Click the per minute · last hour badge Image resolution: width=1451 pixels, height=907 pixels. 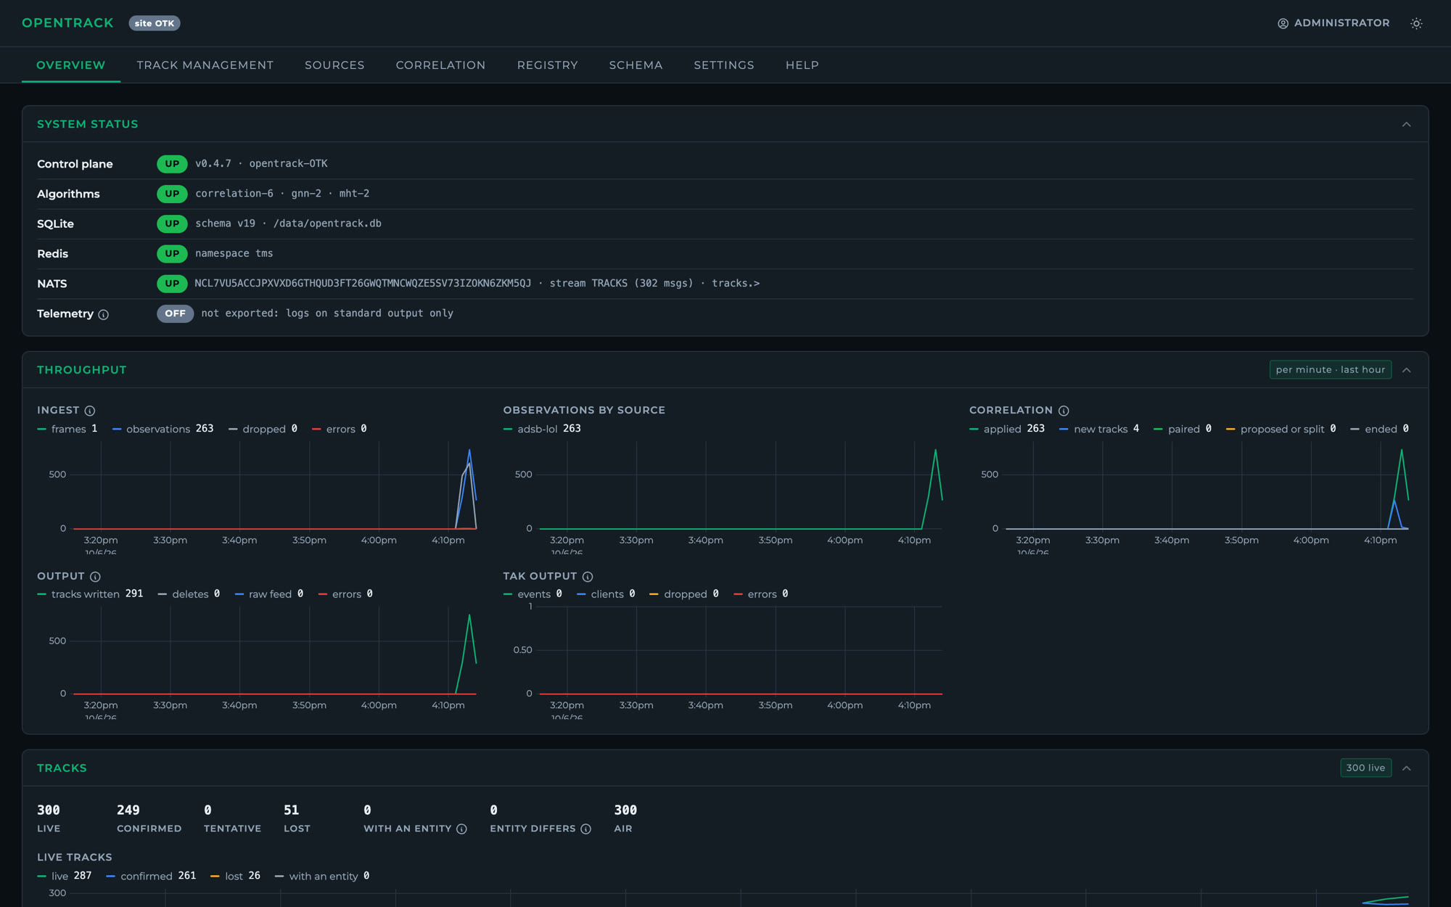click(x=1331, y=370)
